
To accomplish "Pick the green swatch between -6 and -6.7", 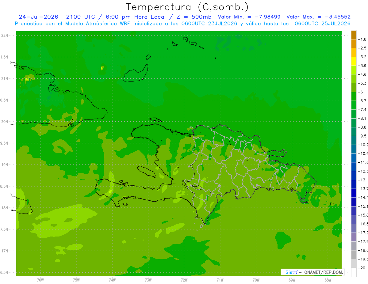I will 354,96.
